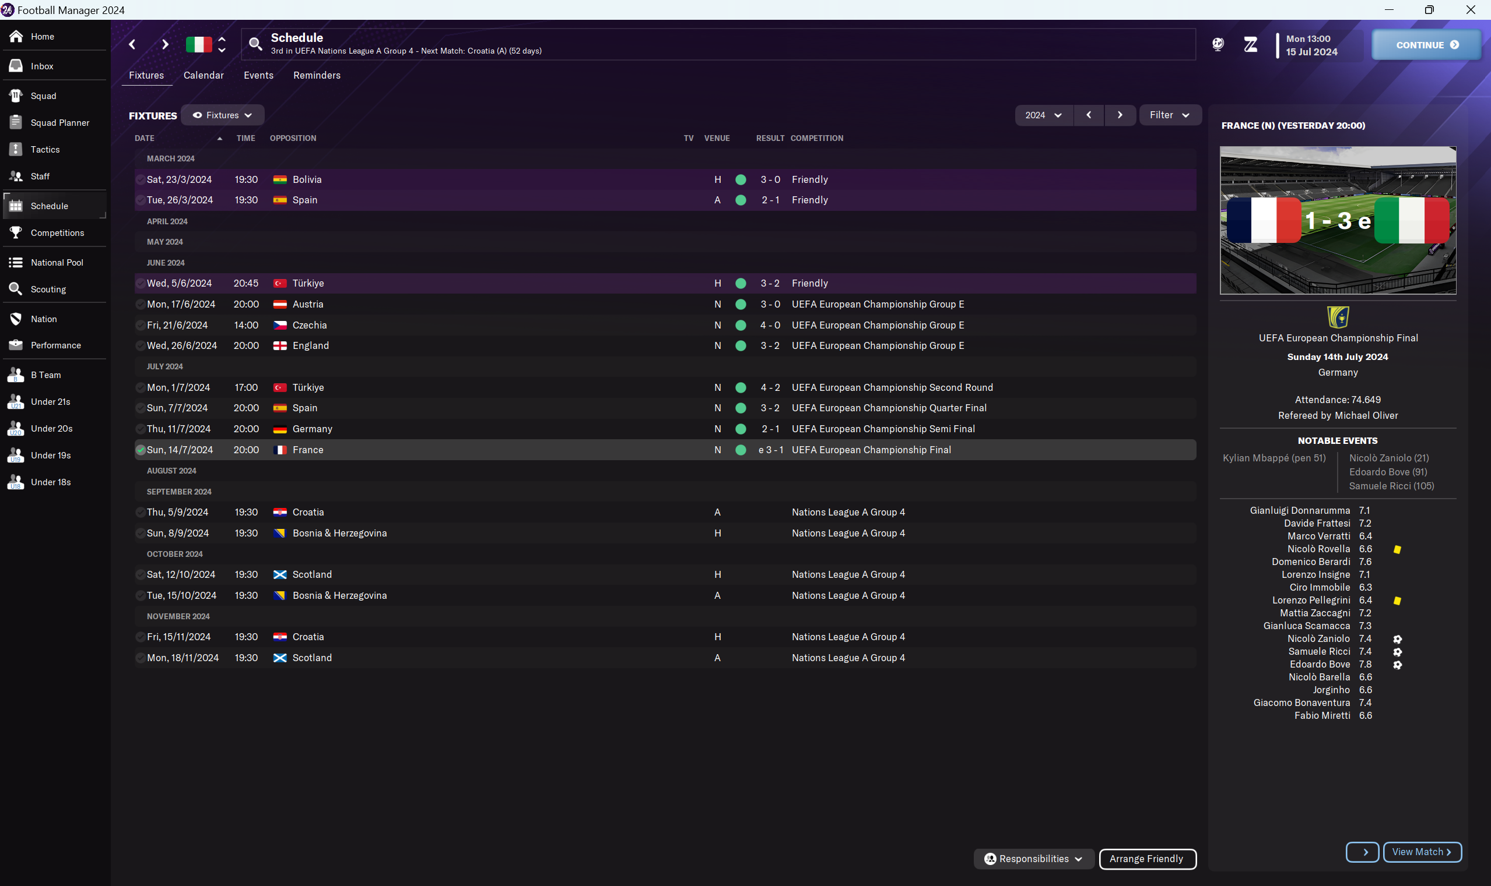The height and width of the screenshot is (886, 1491).
Task: Switch to the Calendar tab
Action: tap(204, 75)
